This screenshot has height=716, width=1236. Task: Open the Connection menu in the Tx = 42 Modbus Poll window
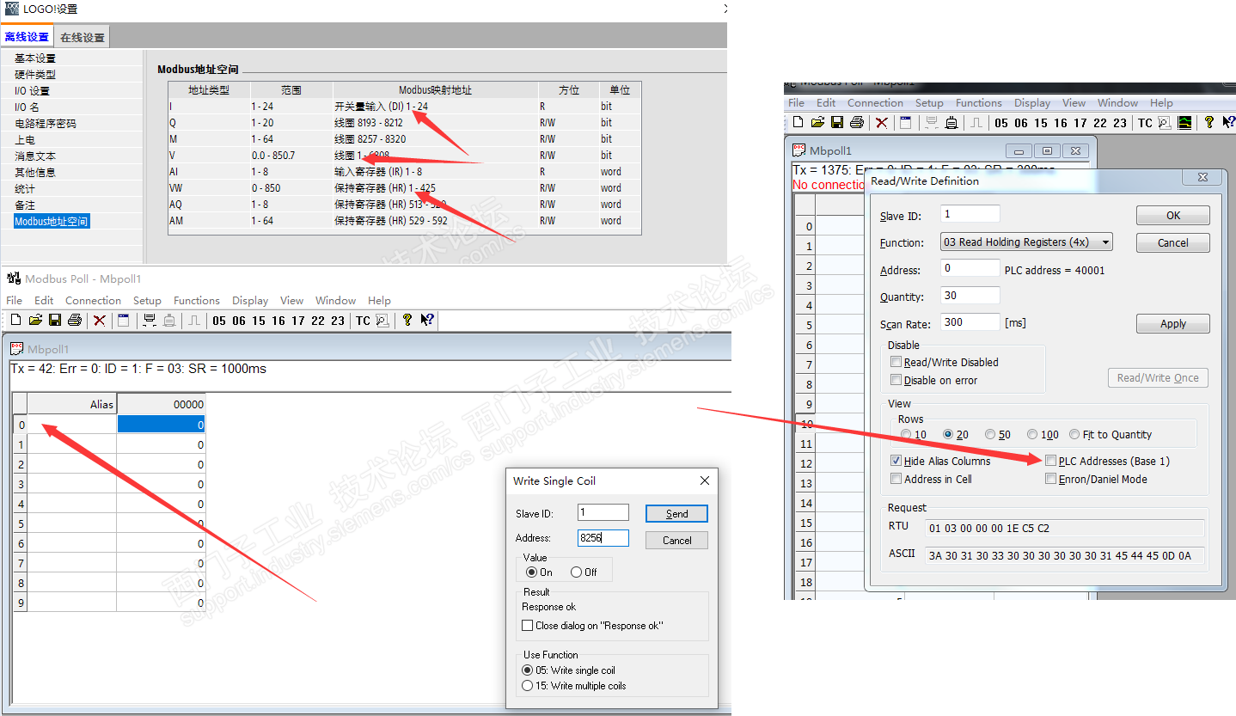93,300
